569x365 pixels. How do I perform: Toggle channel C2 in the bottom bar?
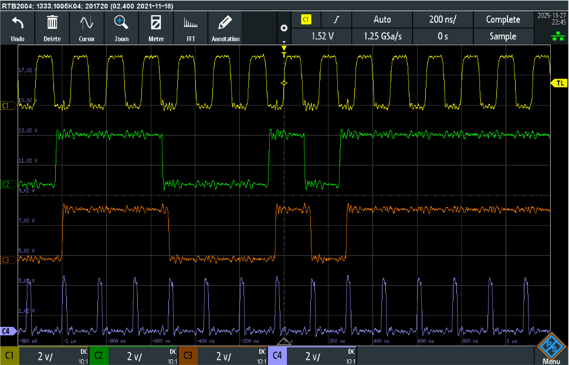point(99,355)
